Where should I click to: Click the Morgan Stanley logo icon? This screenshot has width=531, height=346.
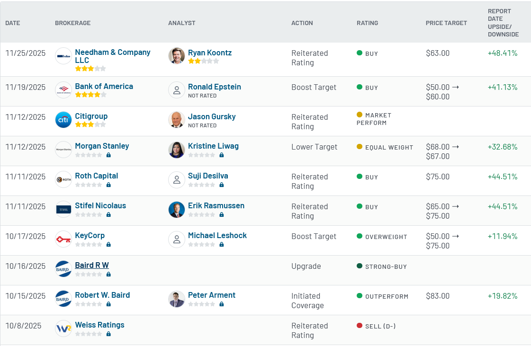click(63, 150)
